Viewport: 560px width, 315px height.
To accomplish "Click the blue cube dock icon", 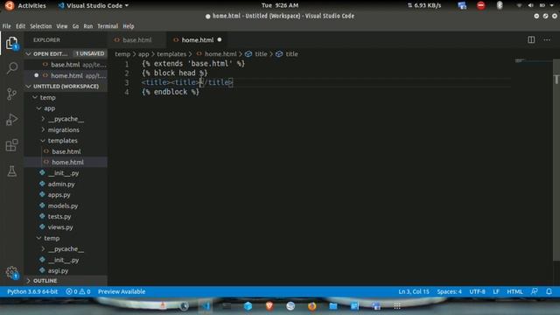I will pos(248,306).
